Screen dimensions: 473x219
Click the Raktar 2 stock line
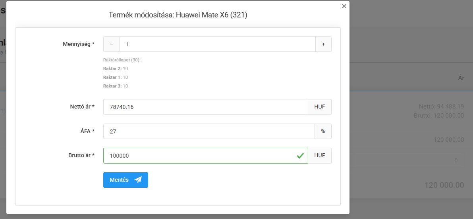[116, 69]
